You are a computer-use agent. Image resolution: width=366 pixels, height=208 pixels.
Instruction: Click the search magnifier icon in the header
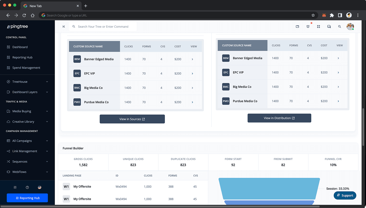[340, 26]
